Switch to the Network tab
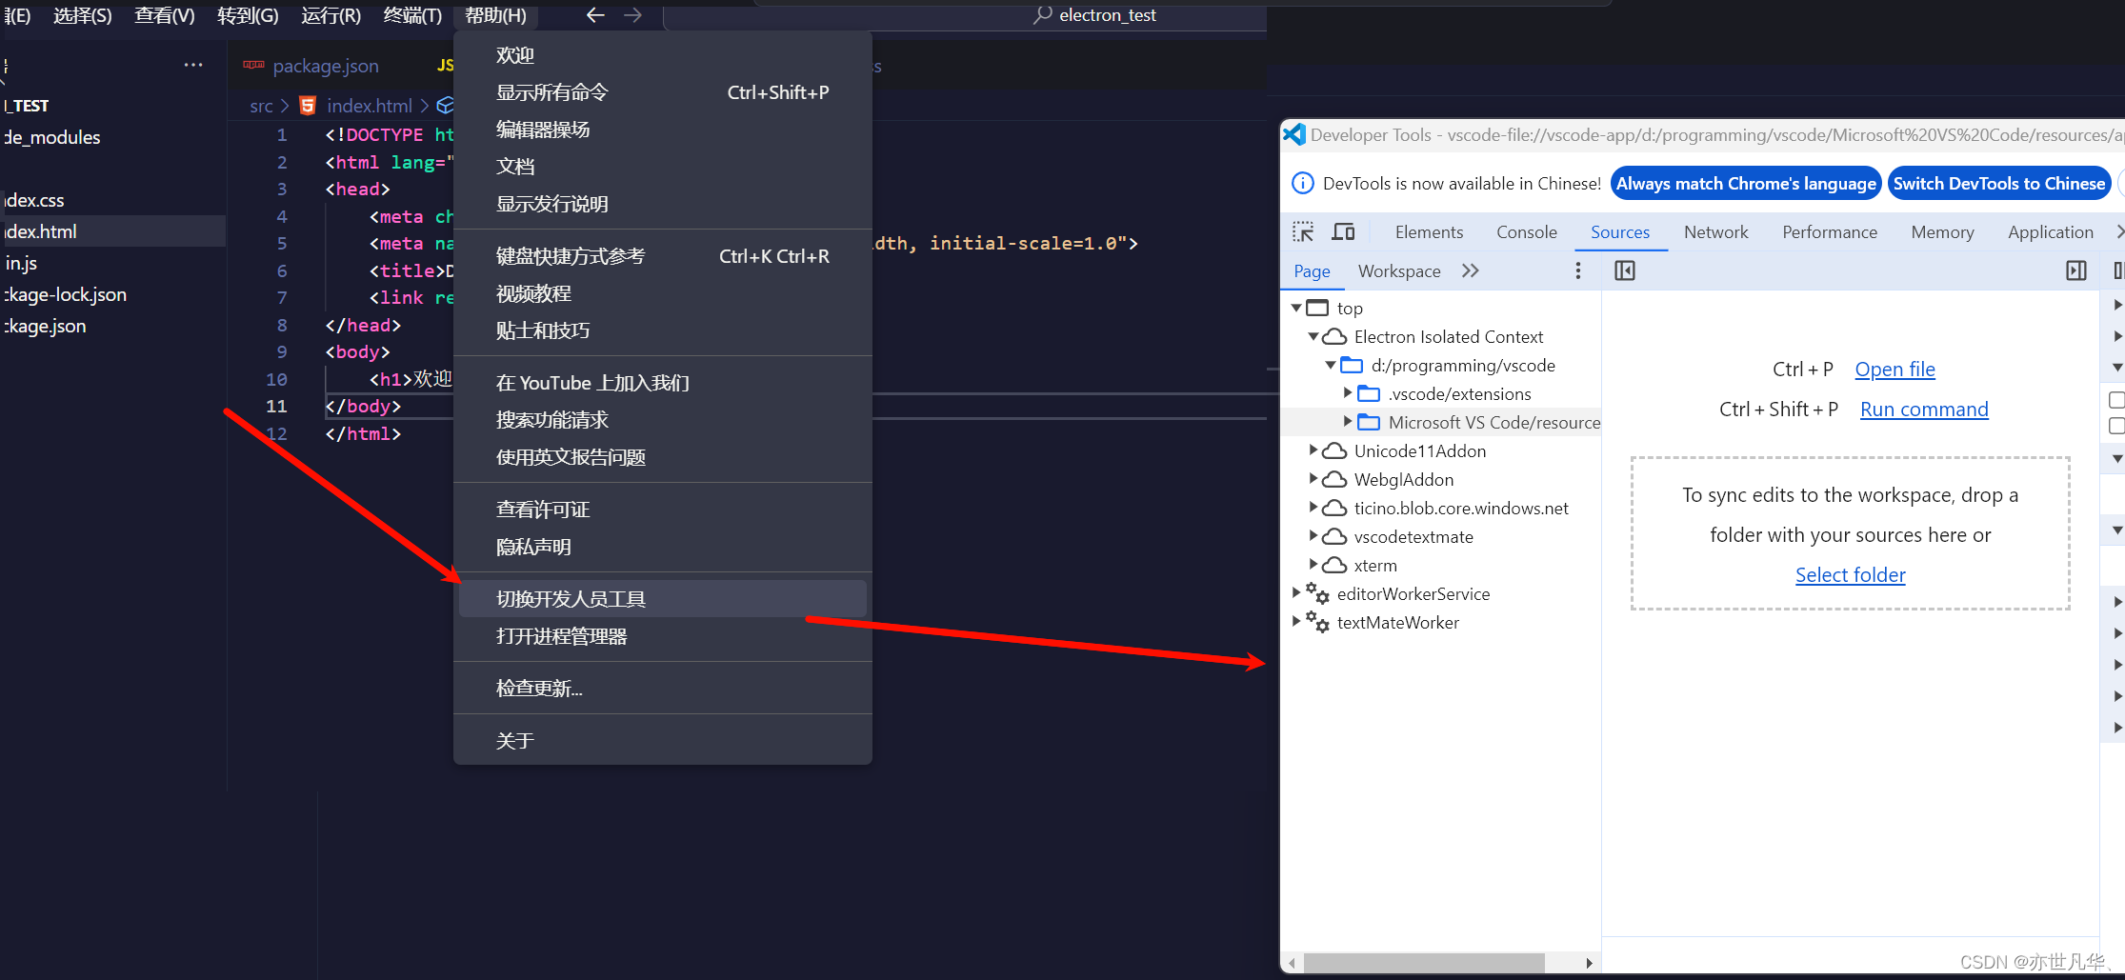This screenshot has width=2125, height=980. click(x=1715, y=231)
